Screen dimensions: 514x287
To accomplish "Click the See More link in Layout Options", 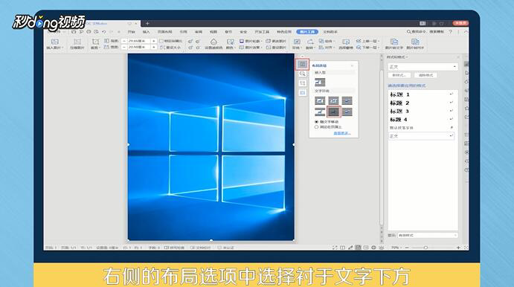I will click(x=342, y=133).
